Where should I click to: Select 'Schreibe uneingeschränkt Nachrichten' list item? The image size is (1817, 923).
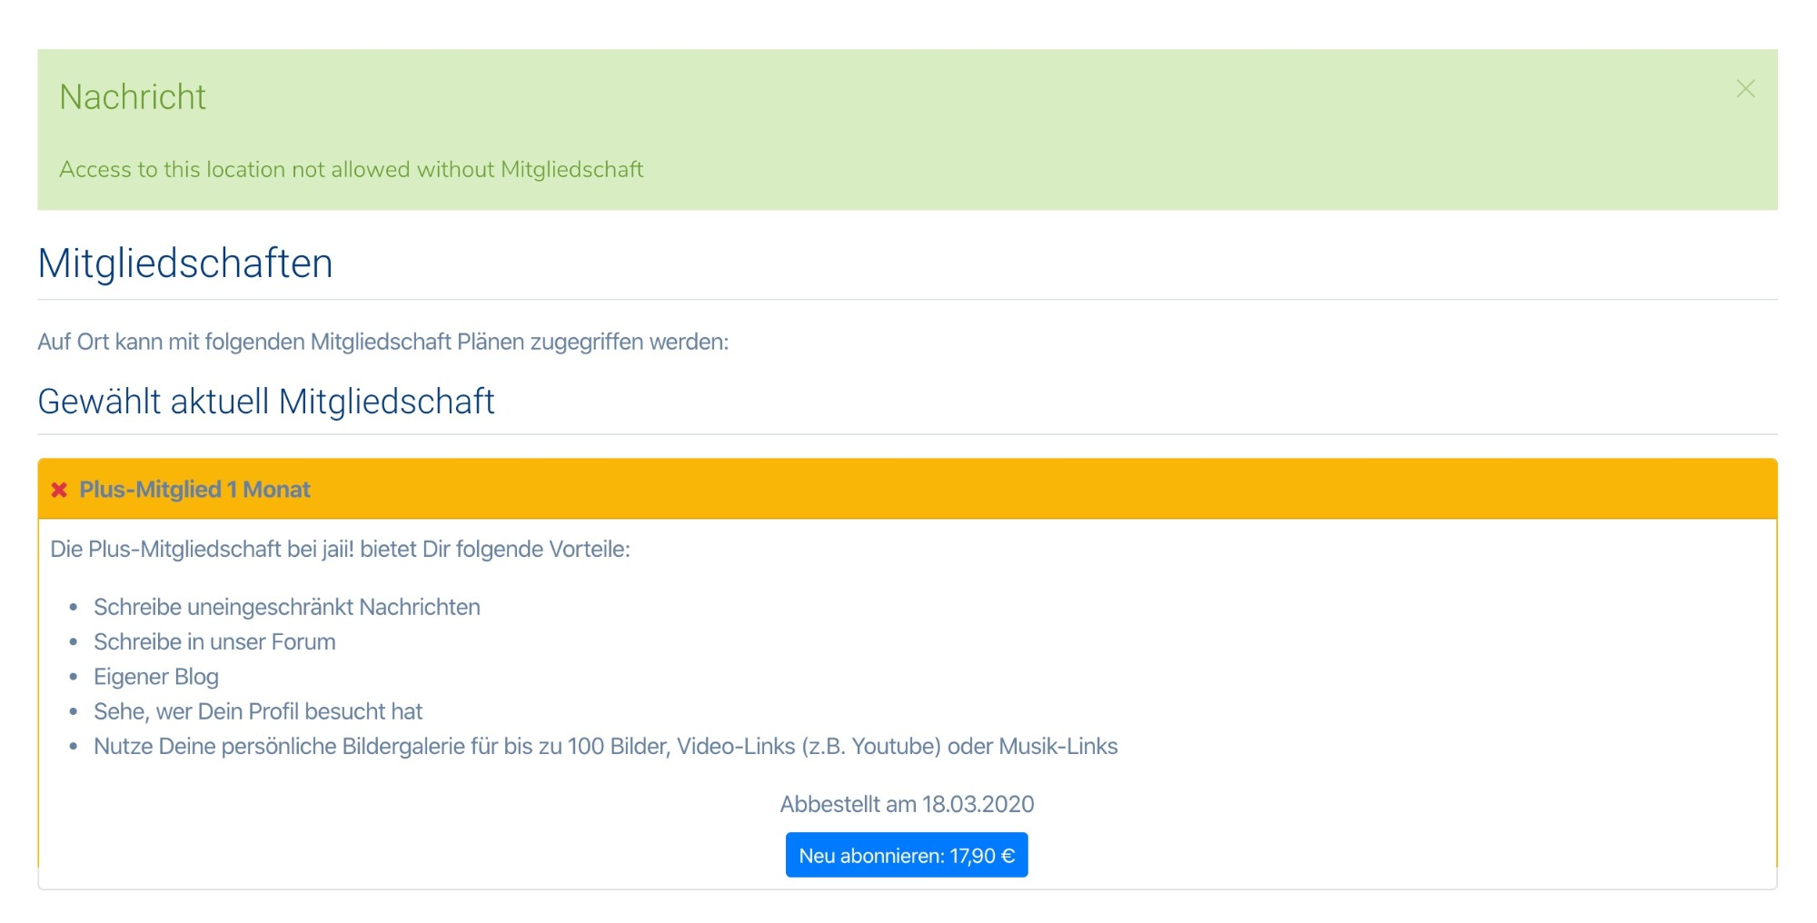[287, 607]
